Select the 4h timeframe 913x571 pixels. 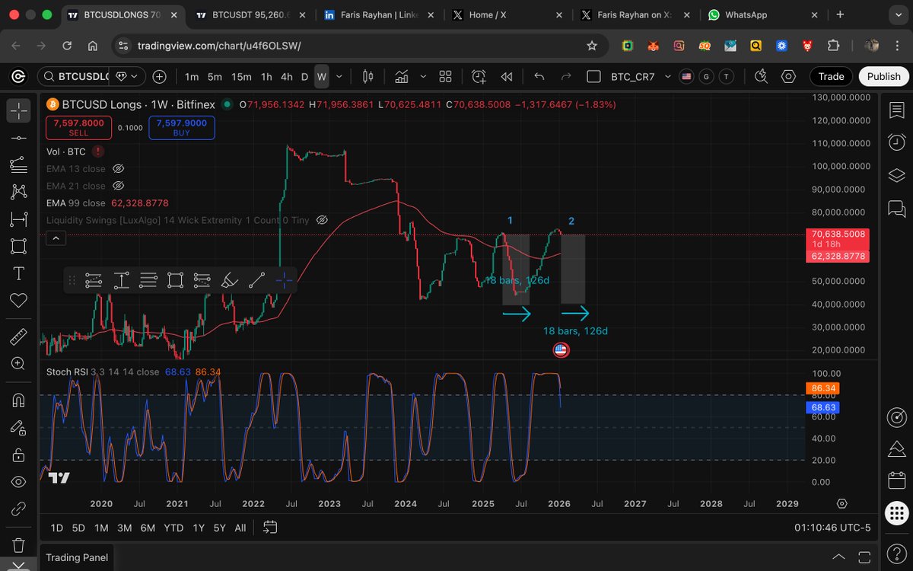click(x=286, y=76)
